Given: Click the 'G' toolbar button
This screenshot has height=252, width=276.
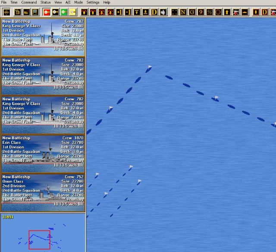Looking at the screenshot, I should coord(192,12).
